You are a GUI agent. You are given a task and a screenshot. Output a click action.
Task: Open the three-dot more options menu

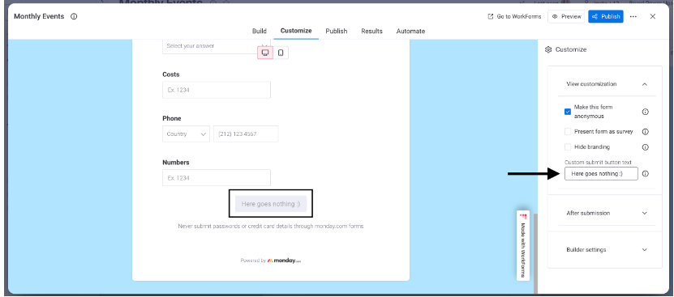point(633,17)
